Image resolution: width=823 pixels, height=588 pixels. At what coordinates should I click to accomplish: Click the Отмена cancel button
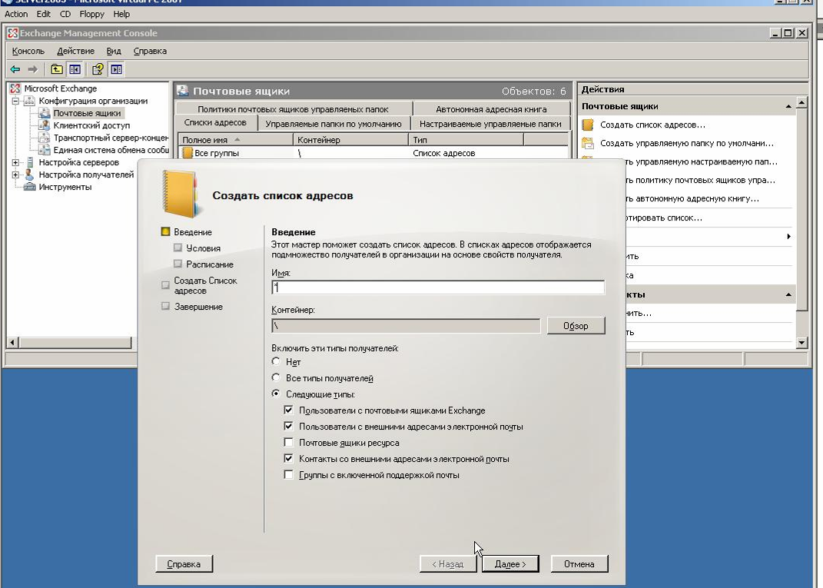click(579, 564)
